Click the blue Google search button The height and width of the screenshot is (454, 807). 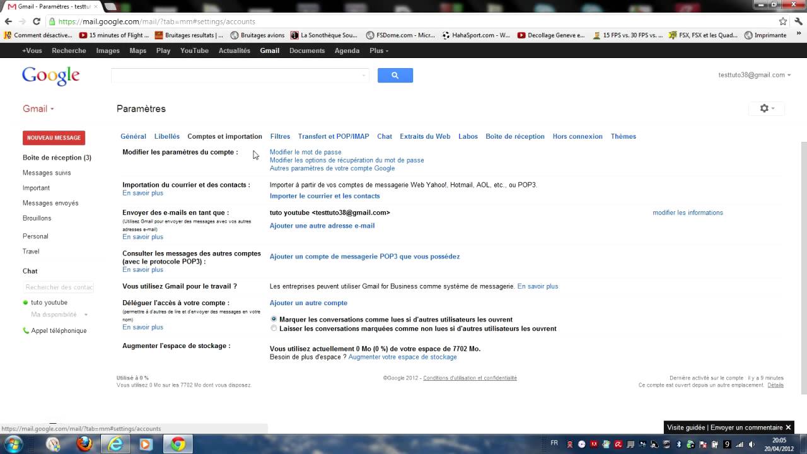395,76
